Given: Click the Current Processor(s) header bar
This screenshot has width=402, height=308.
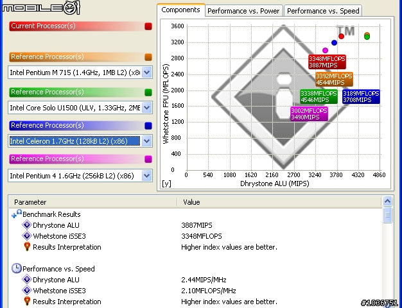Looking at the screenshot, I should 77,26.
